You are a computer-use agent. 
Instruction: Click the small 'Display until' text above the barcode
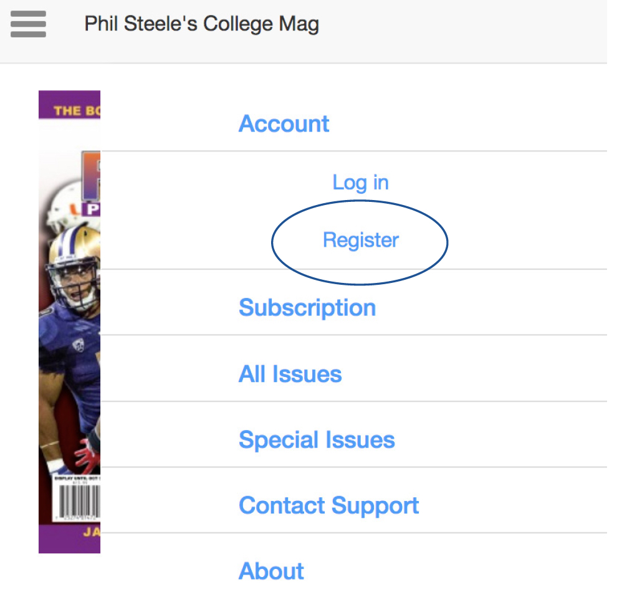click(74, 480)
